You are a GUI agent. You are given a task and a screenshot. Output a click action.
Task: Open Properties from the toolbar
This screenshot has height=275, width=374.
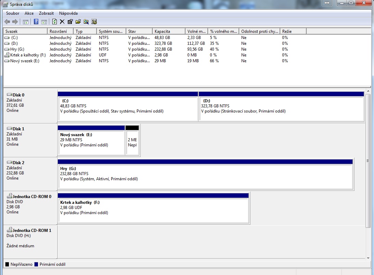coord(70,22)
